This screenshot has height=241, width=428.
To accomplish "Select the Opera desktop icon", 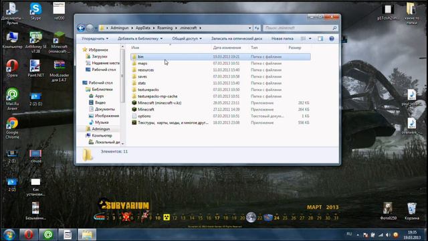I will tap(12, 68).
